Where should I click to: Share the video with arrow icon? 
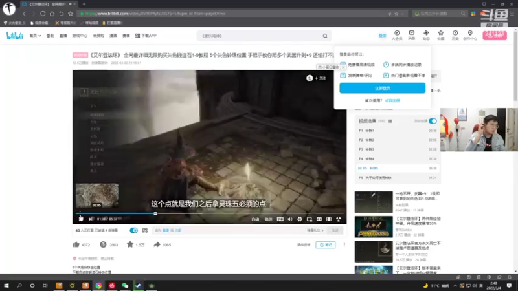coord(157,244)
